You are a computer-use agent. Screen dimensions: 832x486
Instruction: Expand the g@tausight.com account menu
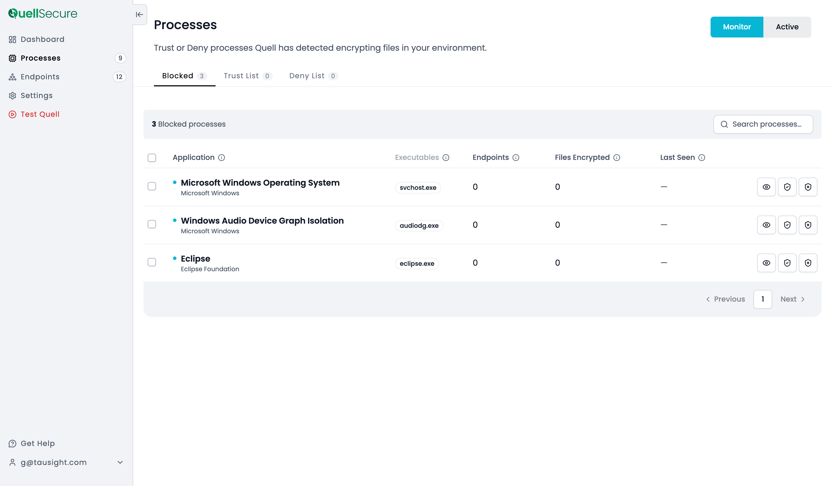(x=120, y=462)
